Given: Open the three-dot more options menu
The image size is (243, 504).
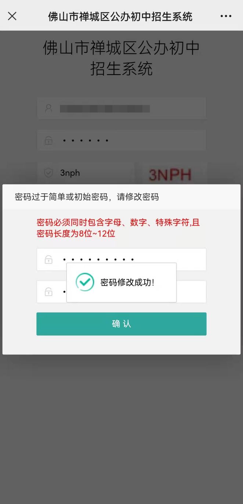Looking at the screenshot, I should [226, 16].
